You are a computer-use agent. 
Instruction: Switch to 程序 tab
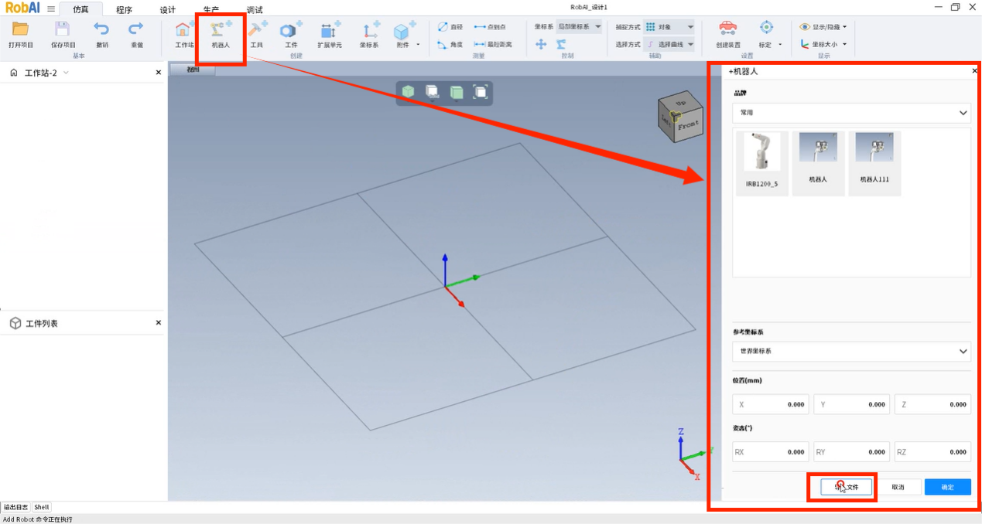[124, 10]
